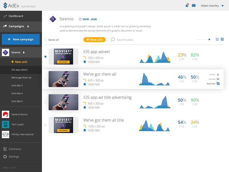The width and height of the screenshot is (229, 172).
Task: Click the star icon by 5000 ADX on iOS app advert
Action: click(x=85, y=62)
